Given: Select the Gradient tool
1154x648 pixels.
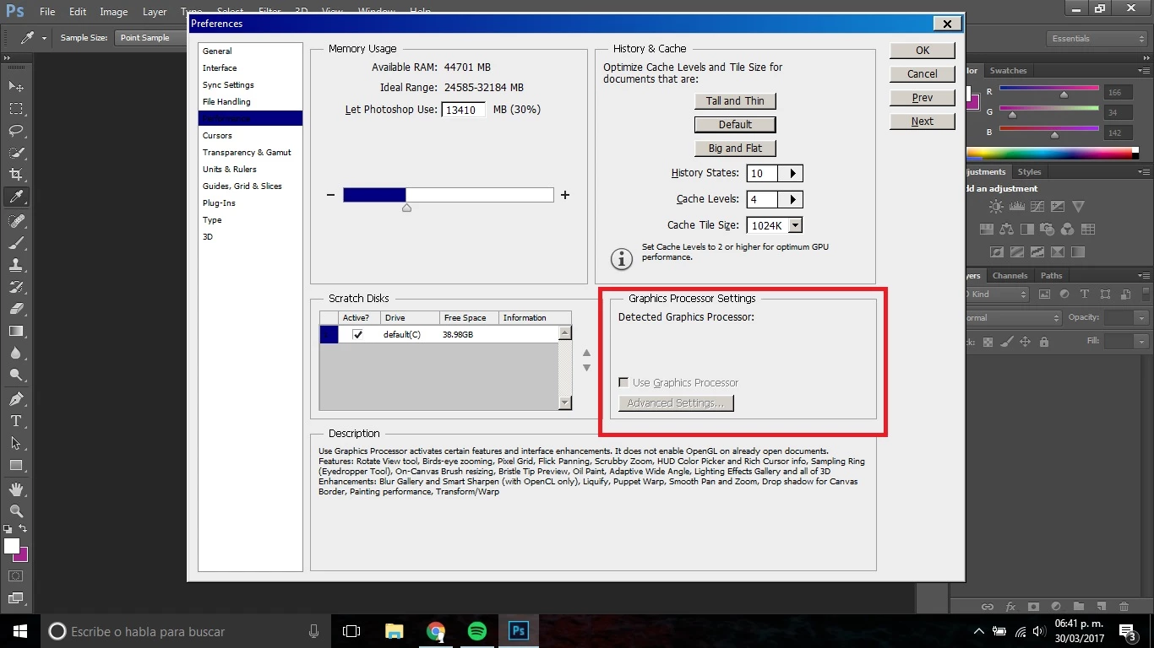Looking at the screenshot, I should coord(16,331).
